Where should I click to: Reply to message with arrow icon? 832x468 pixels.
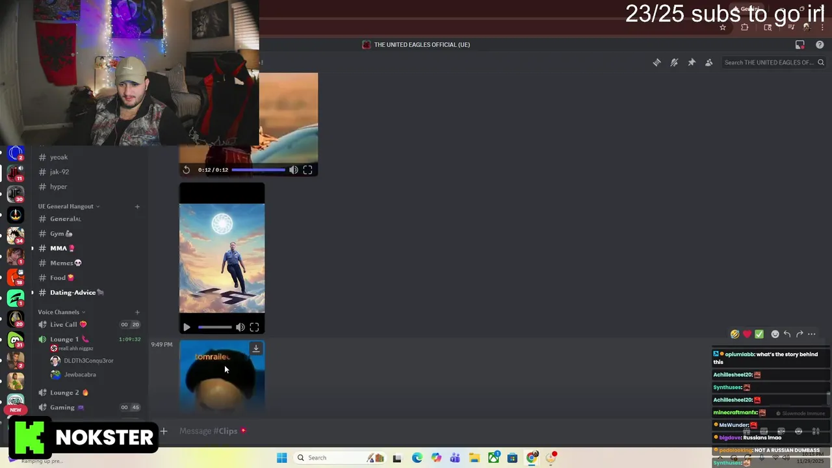tap(787, 334)
